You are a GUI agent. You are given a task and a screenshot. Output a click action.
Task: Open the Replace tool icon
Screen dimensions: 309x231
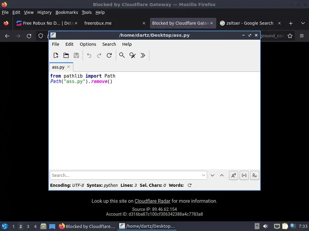click(x=132, y=55)
